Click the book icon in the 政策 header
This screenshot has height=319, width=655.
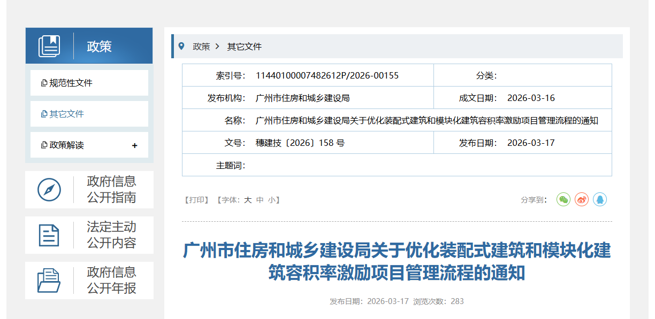pos(49,46)
